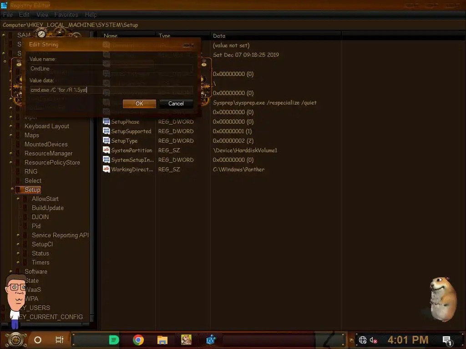
Task: Open Task View on the taskbar
Action: [60, 340]
